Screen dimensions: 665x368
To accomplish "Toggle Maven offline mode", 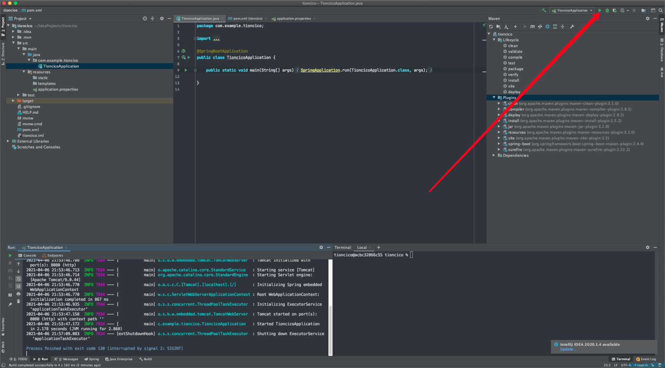I will tap(540, 26).
